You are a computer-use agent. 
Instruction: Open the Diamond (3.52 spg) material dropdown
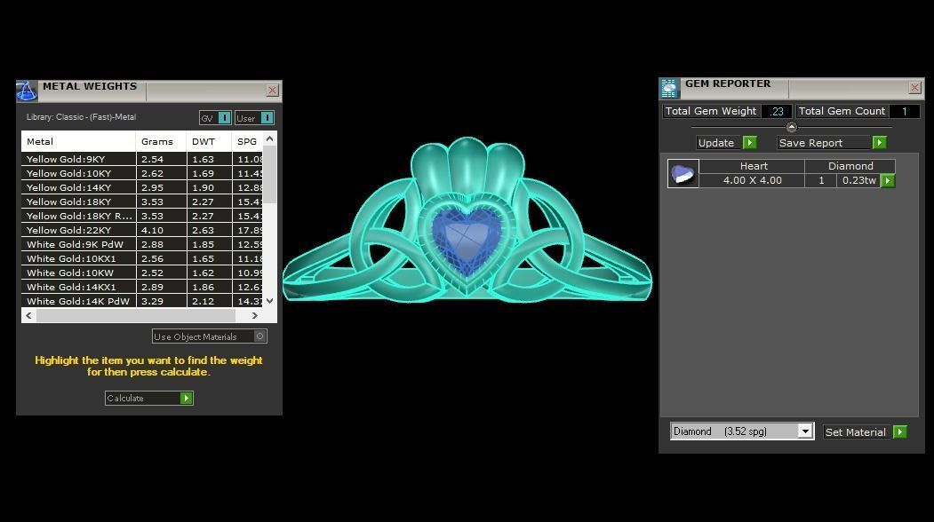tap(805, 431)
